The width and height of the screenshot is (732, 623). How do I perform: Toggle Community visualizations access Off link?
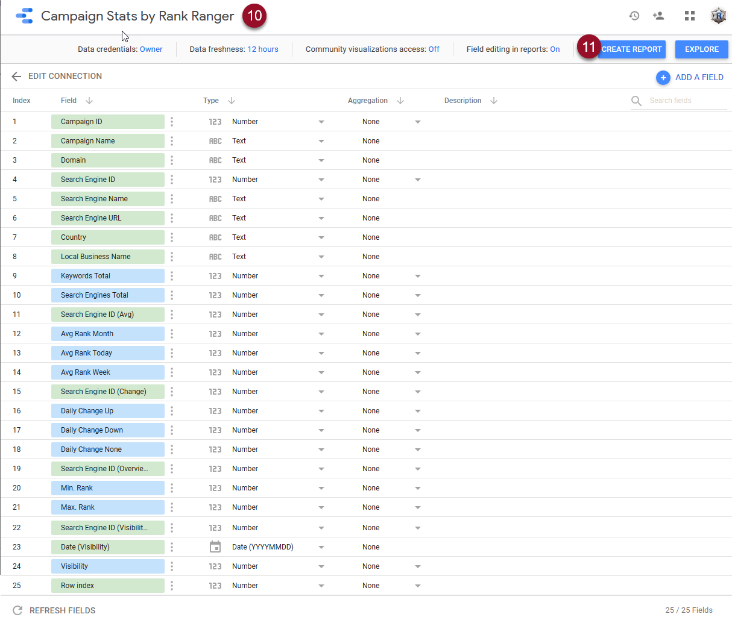tap(434, 49)
